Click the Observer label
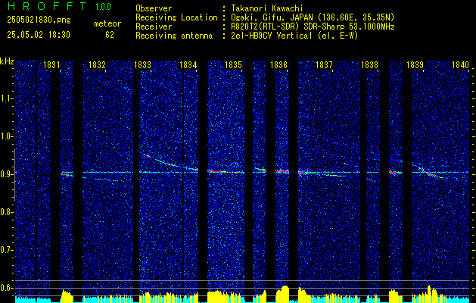Screen dimensions: 476x303 click(x=154, y=8)
